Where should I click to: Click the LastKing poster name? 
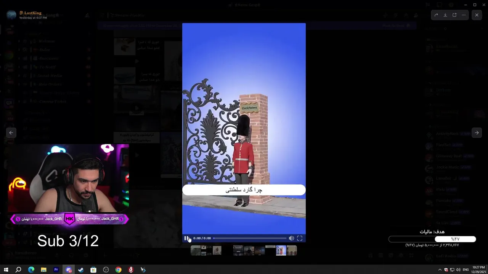pyautogui.click(x=32, y=13)
